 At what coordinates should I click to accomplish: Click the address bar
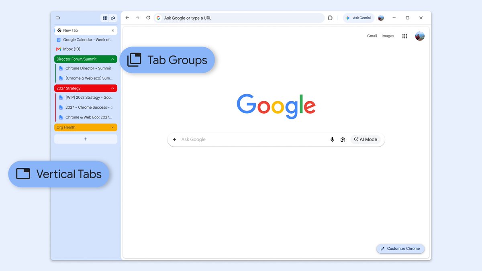click(239, 18)
